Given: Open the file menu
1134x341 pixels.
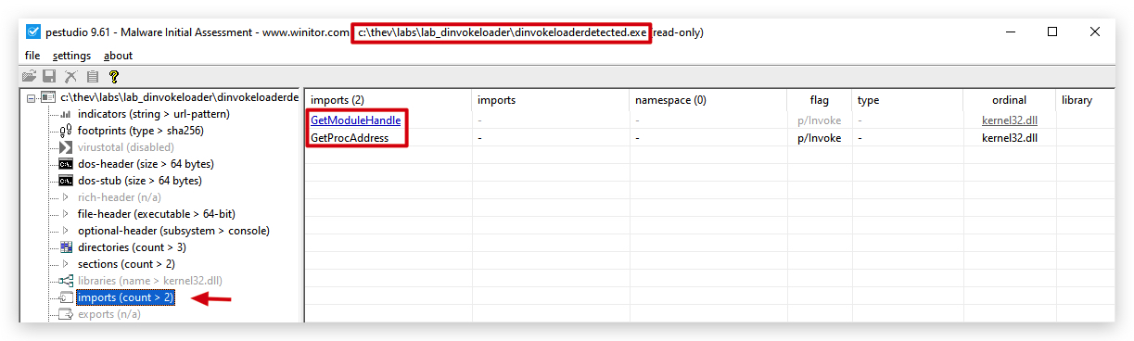Looking at the screenshot, I should 32,56.
